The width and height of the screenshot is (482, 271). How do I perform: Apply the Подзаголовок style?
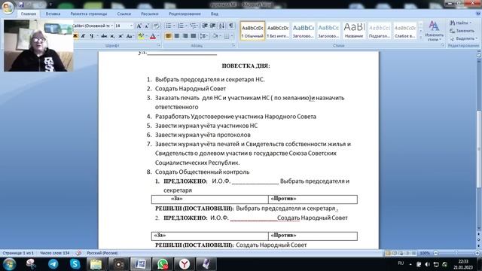click(380, 31)
